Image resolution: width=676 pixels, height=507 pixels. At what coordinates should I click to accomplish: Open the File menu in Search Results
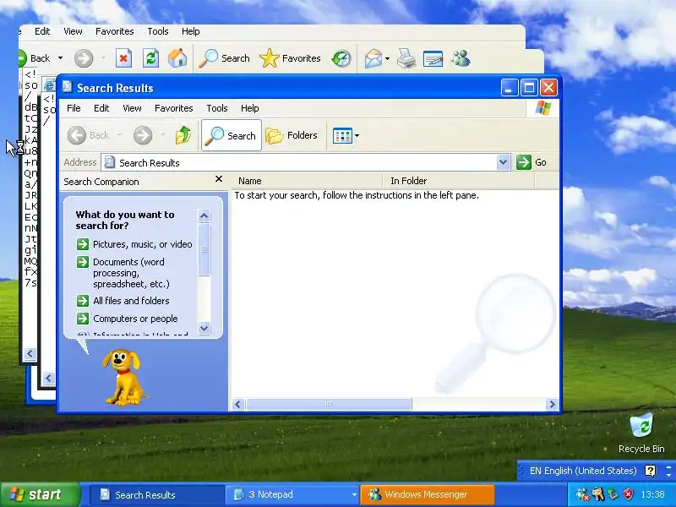[x=74, y=108]
